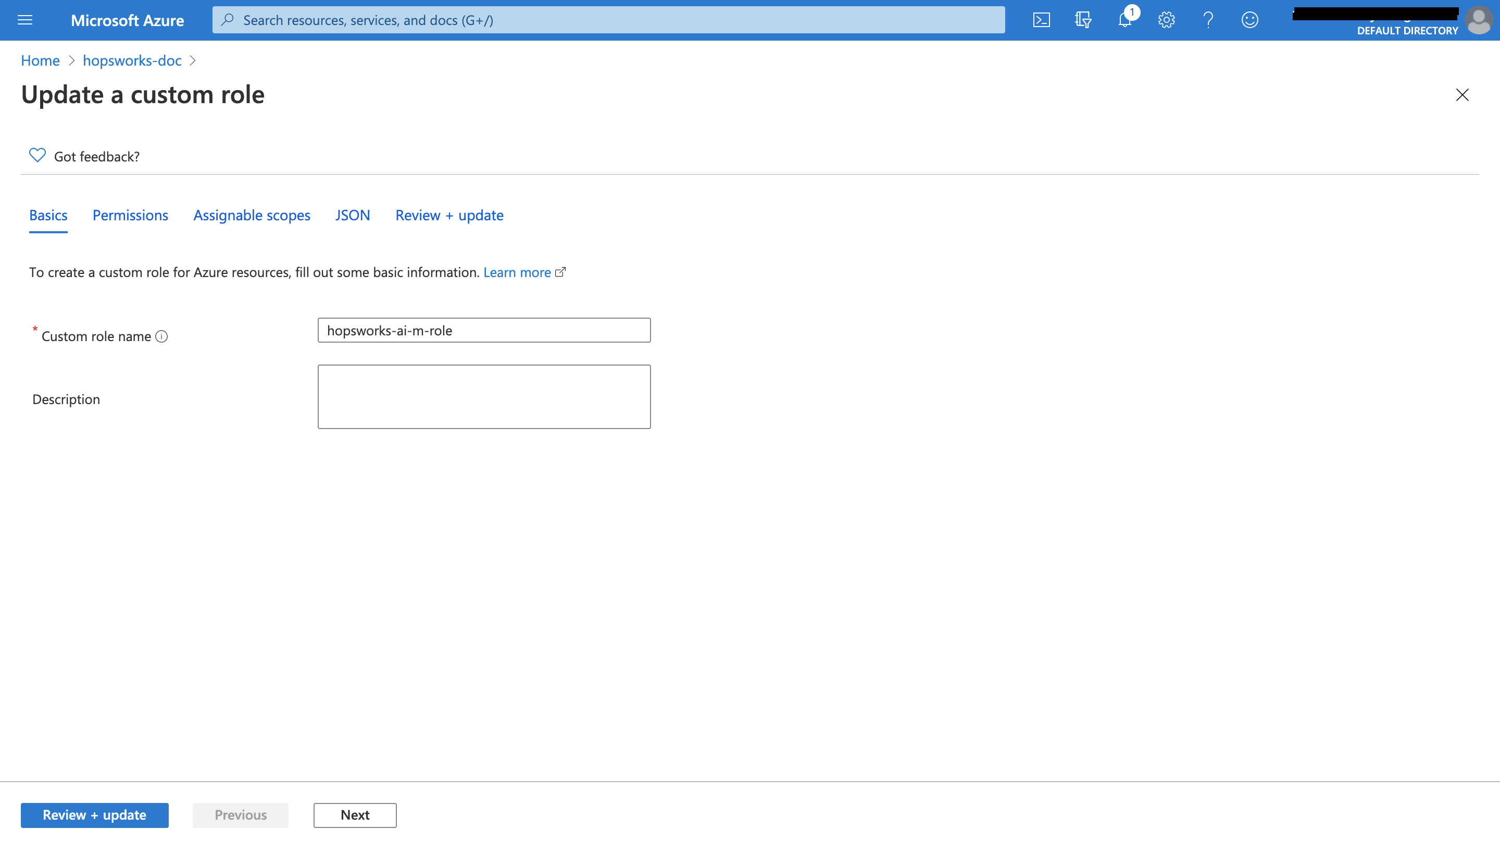Viewport: 1500px width, 854px height.
Task: Click the user account avatar icon
Action: (x=1479, y=20)
